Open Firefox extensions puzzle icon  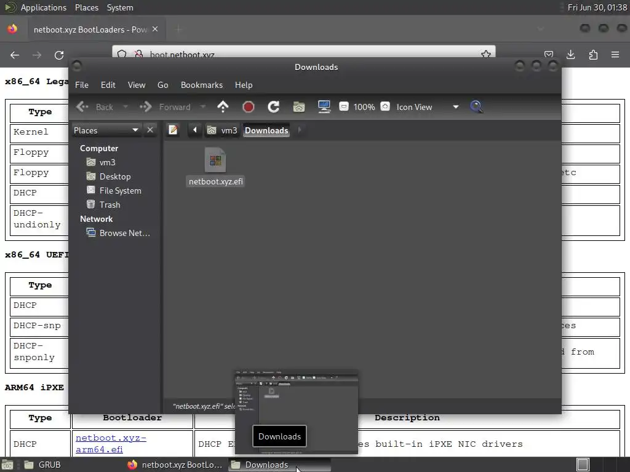(x=593, y=55)
